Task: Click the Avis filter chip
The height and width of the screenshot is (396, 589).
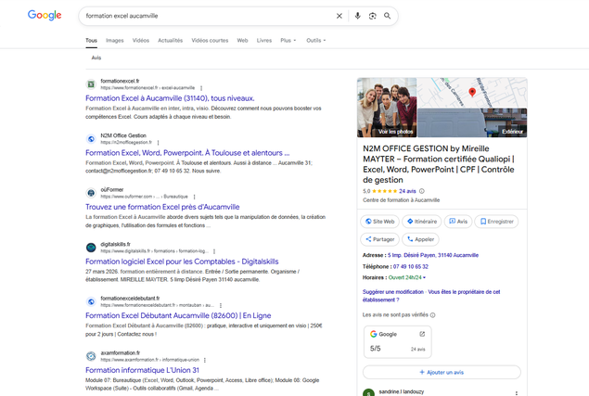Action: coord(96,57)
